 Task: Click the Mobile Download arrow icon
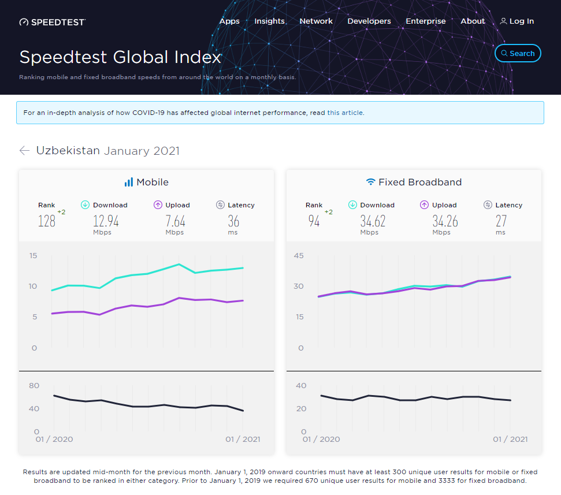coord(85,204)
